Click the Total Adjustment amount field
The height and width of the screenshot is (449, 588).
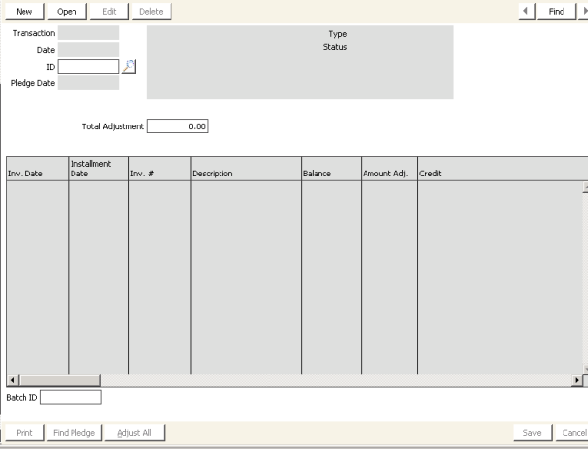(x=177, y=126)
